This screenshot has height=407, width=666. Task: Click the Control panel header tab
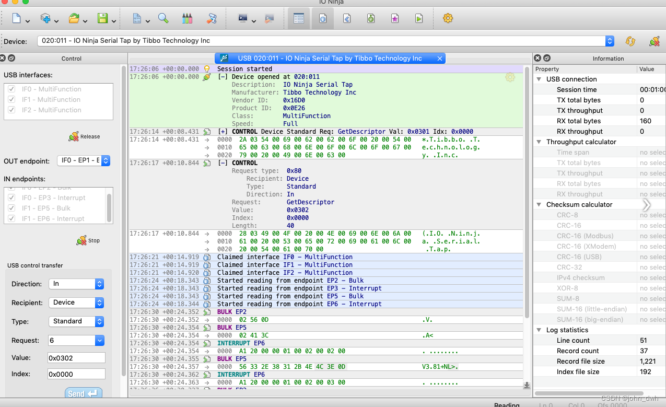coord(72,59)
